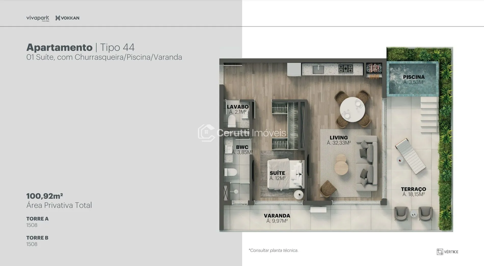This screenshot has width=484, height=266.
Task: Click the Cerutti Imóveis watermark house icon
Action: pyautogui.click(x=206, y=132)
